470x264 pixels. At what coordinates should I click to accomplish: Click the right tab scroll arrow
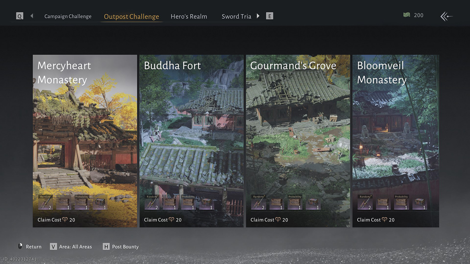pos(258,16)
